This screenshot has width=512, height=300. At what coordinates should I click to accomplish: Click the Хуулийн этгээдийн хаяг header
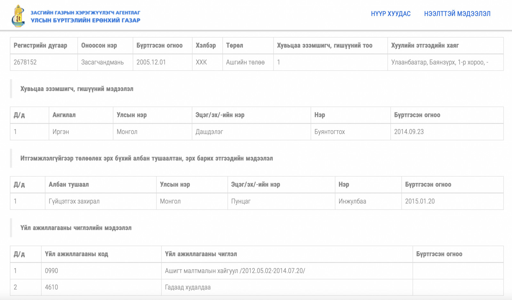[425, 45]
